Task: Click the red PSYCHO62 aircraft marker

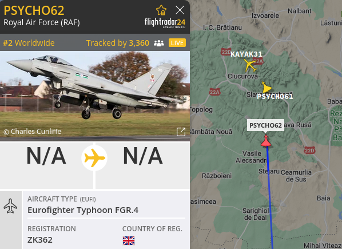Action: (266, 141)
